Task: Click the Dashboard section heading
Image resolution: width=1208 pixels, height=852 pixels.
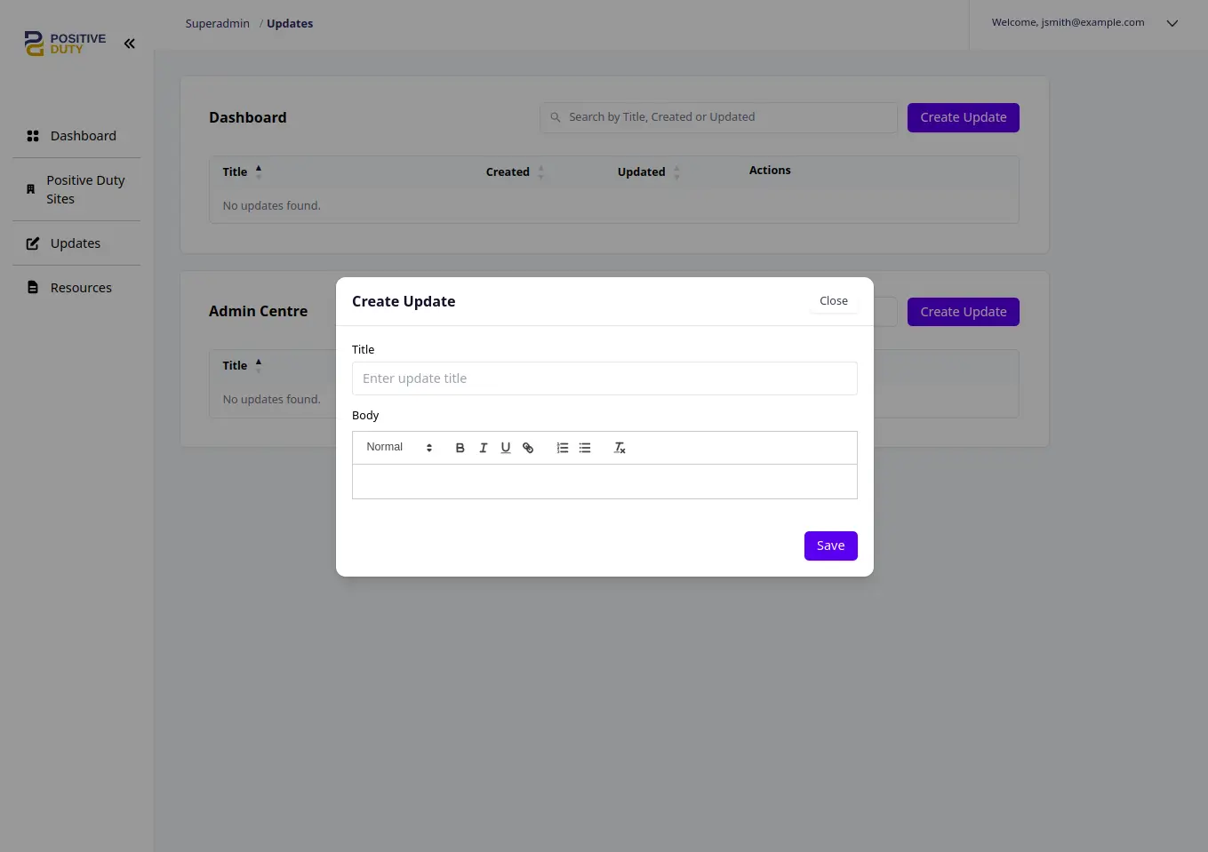Action: tap(248, 117)
